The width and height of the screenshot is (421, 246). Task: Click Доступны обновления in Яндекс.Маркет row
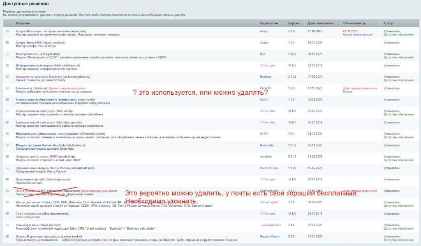tap(399, 240)
